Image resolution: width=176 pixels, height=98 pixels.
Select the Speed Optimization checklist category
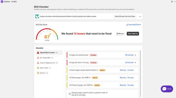[x=49, y=53]
